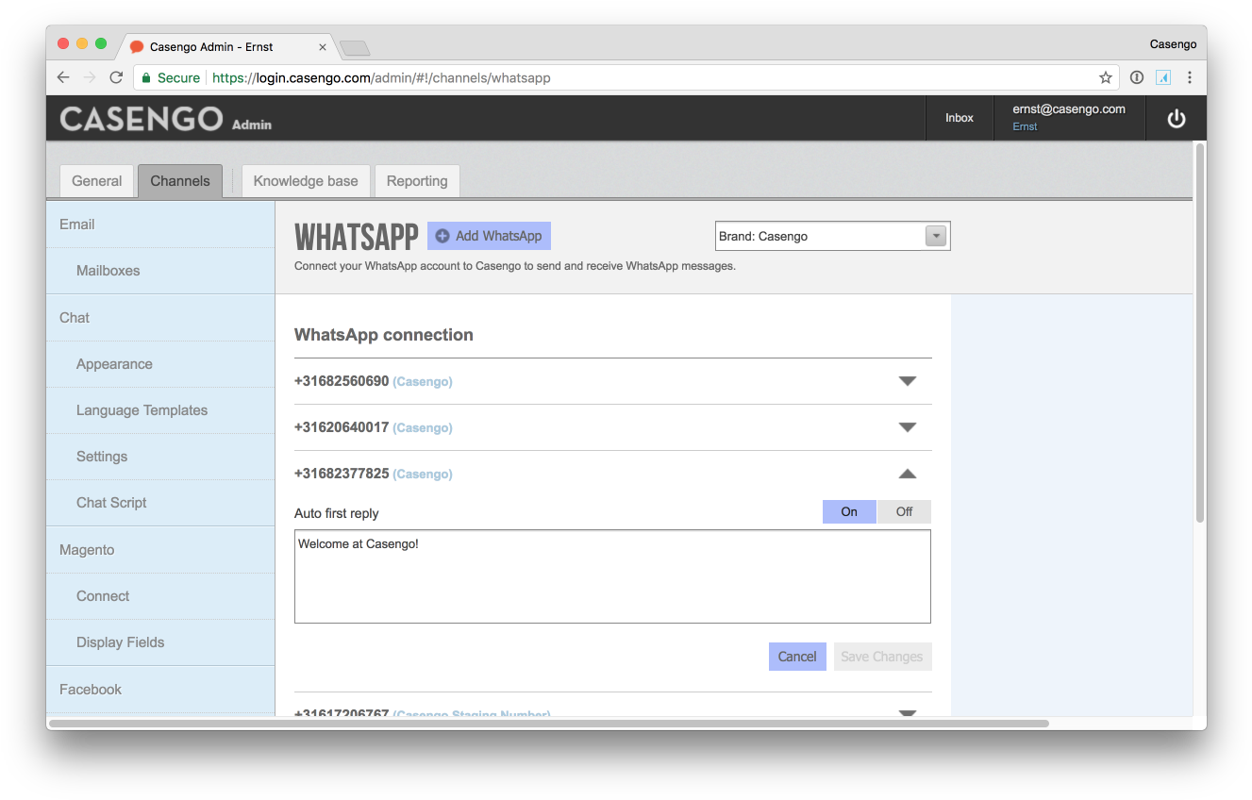Open Email in the sidebar
The height and width of the screenshot is (800, 1252).
point(160,225)
